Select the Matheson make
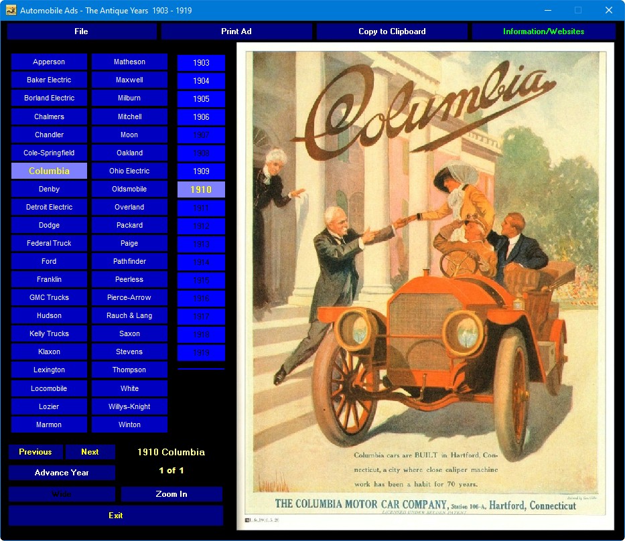This screenshot has height=541, width=625. tap(129, 62)
